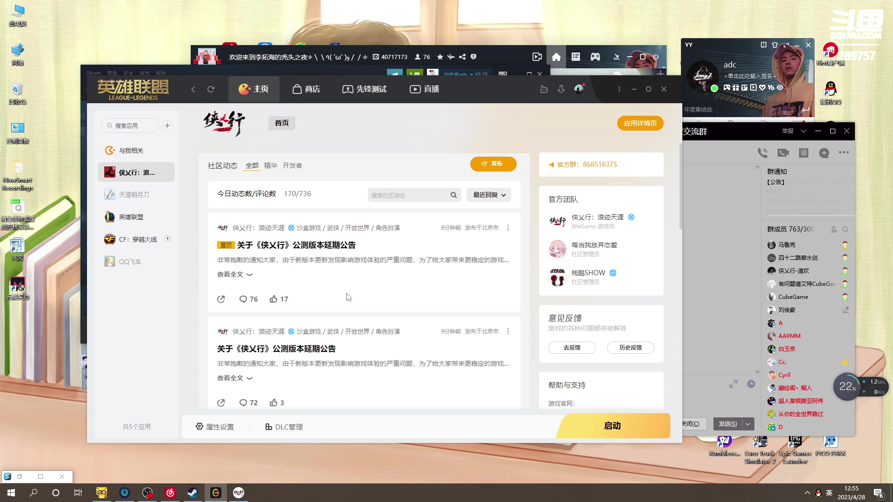Click the WeGame user avatar with notification dot
893x502 pixels.
[x=578, y=89]
